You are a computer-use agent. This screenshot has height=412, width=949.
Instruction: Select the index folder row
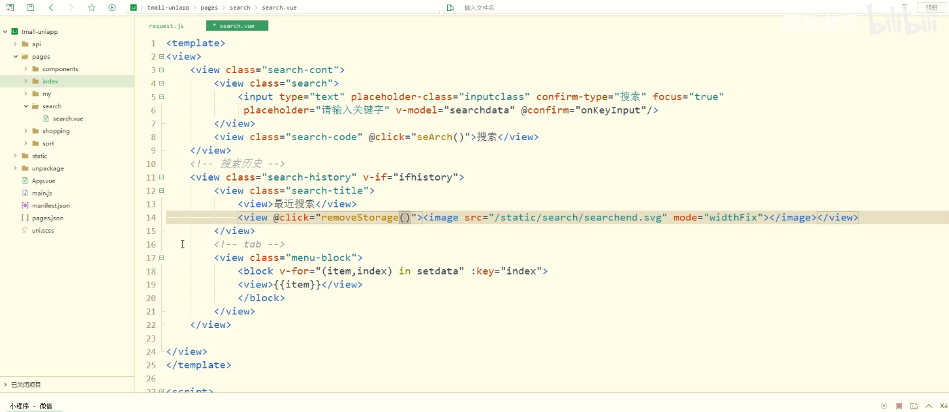click(67, 81)
